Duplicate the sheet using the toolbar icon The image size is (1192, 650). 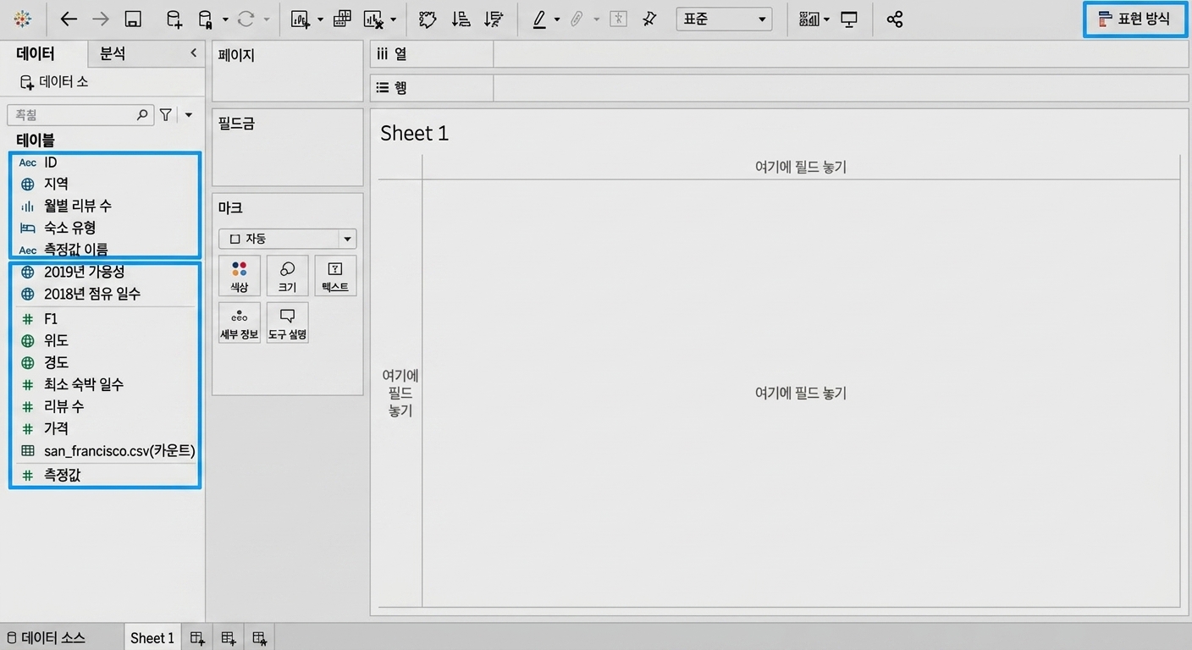click(x=342, y=19)
